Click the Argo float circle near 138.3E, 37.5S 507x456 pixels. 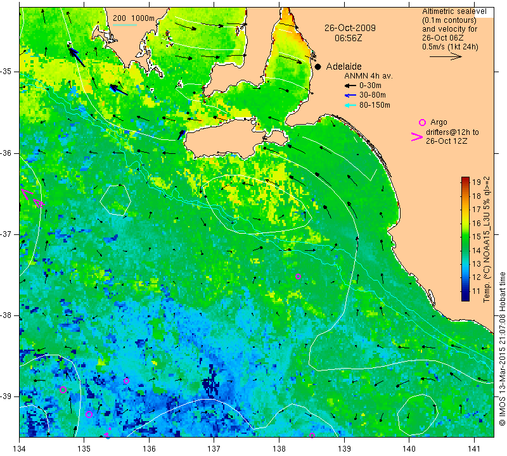tap(298, 276)
